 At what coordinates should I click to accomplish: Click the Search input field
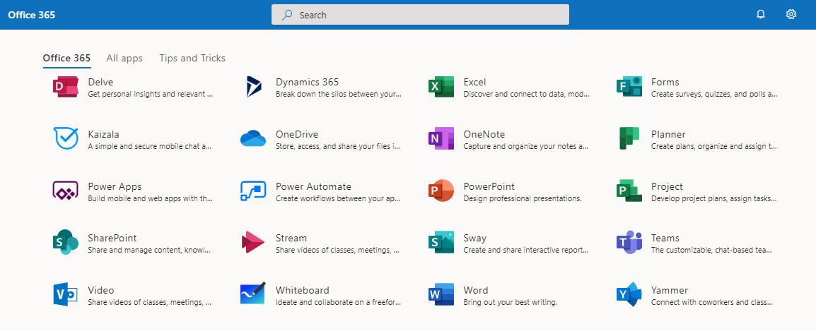click(420, 15)
